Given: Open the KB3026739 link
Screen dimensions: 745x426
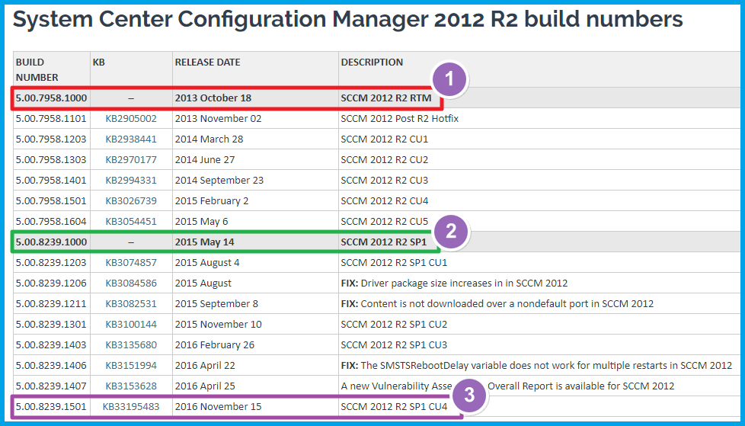Looking at the screenshot, I should coord(131,200).
